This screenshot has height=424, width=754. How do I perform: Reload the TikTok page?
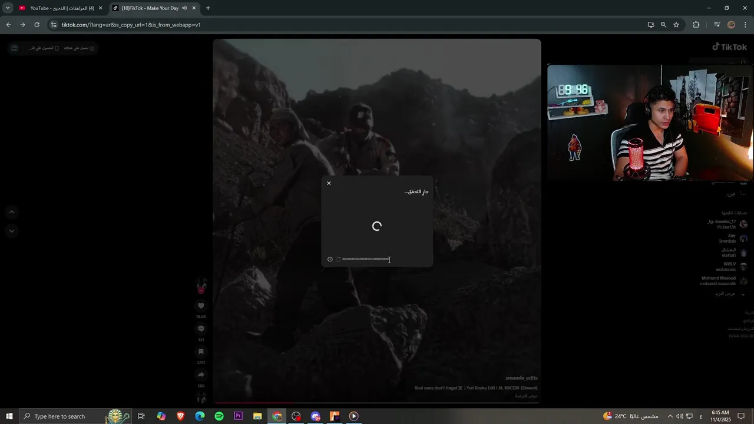tap(37, 25)
